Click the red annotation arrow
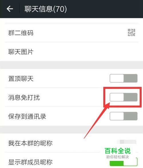The image size is (143, 168). click(x=97, y=120)
